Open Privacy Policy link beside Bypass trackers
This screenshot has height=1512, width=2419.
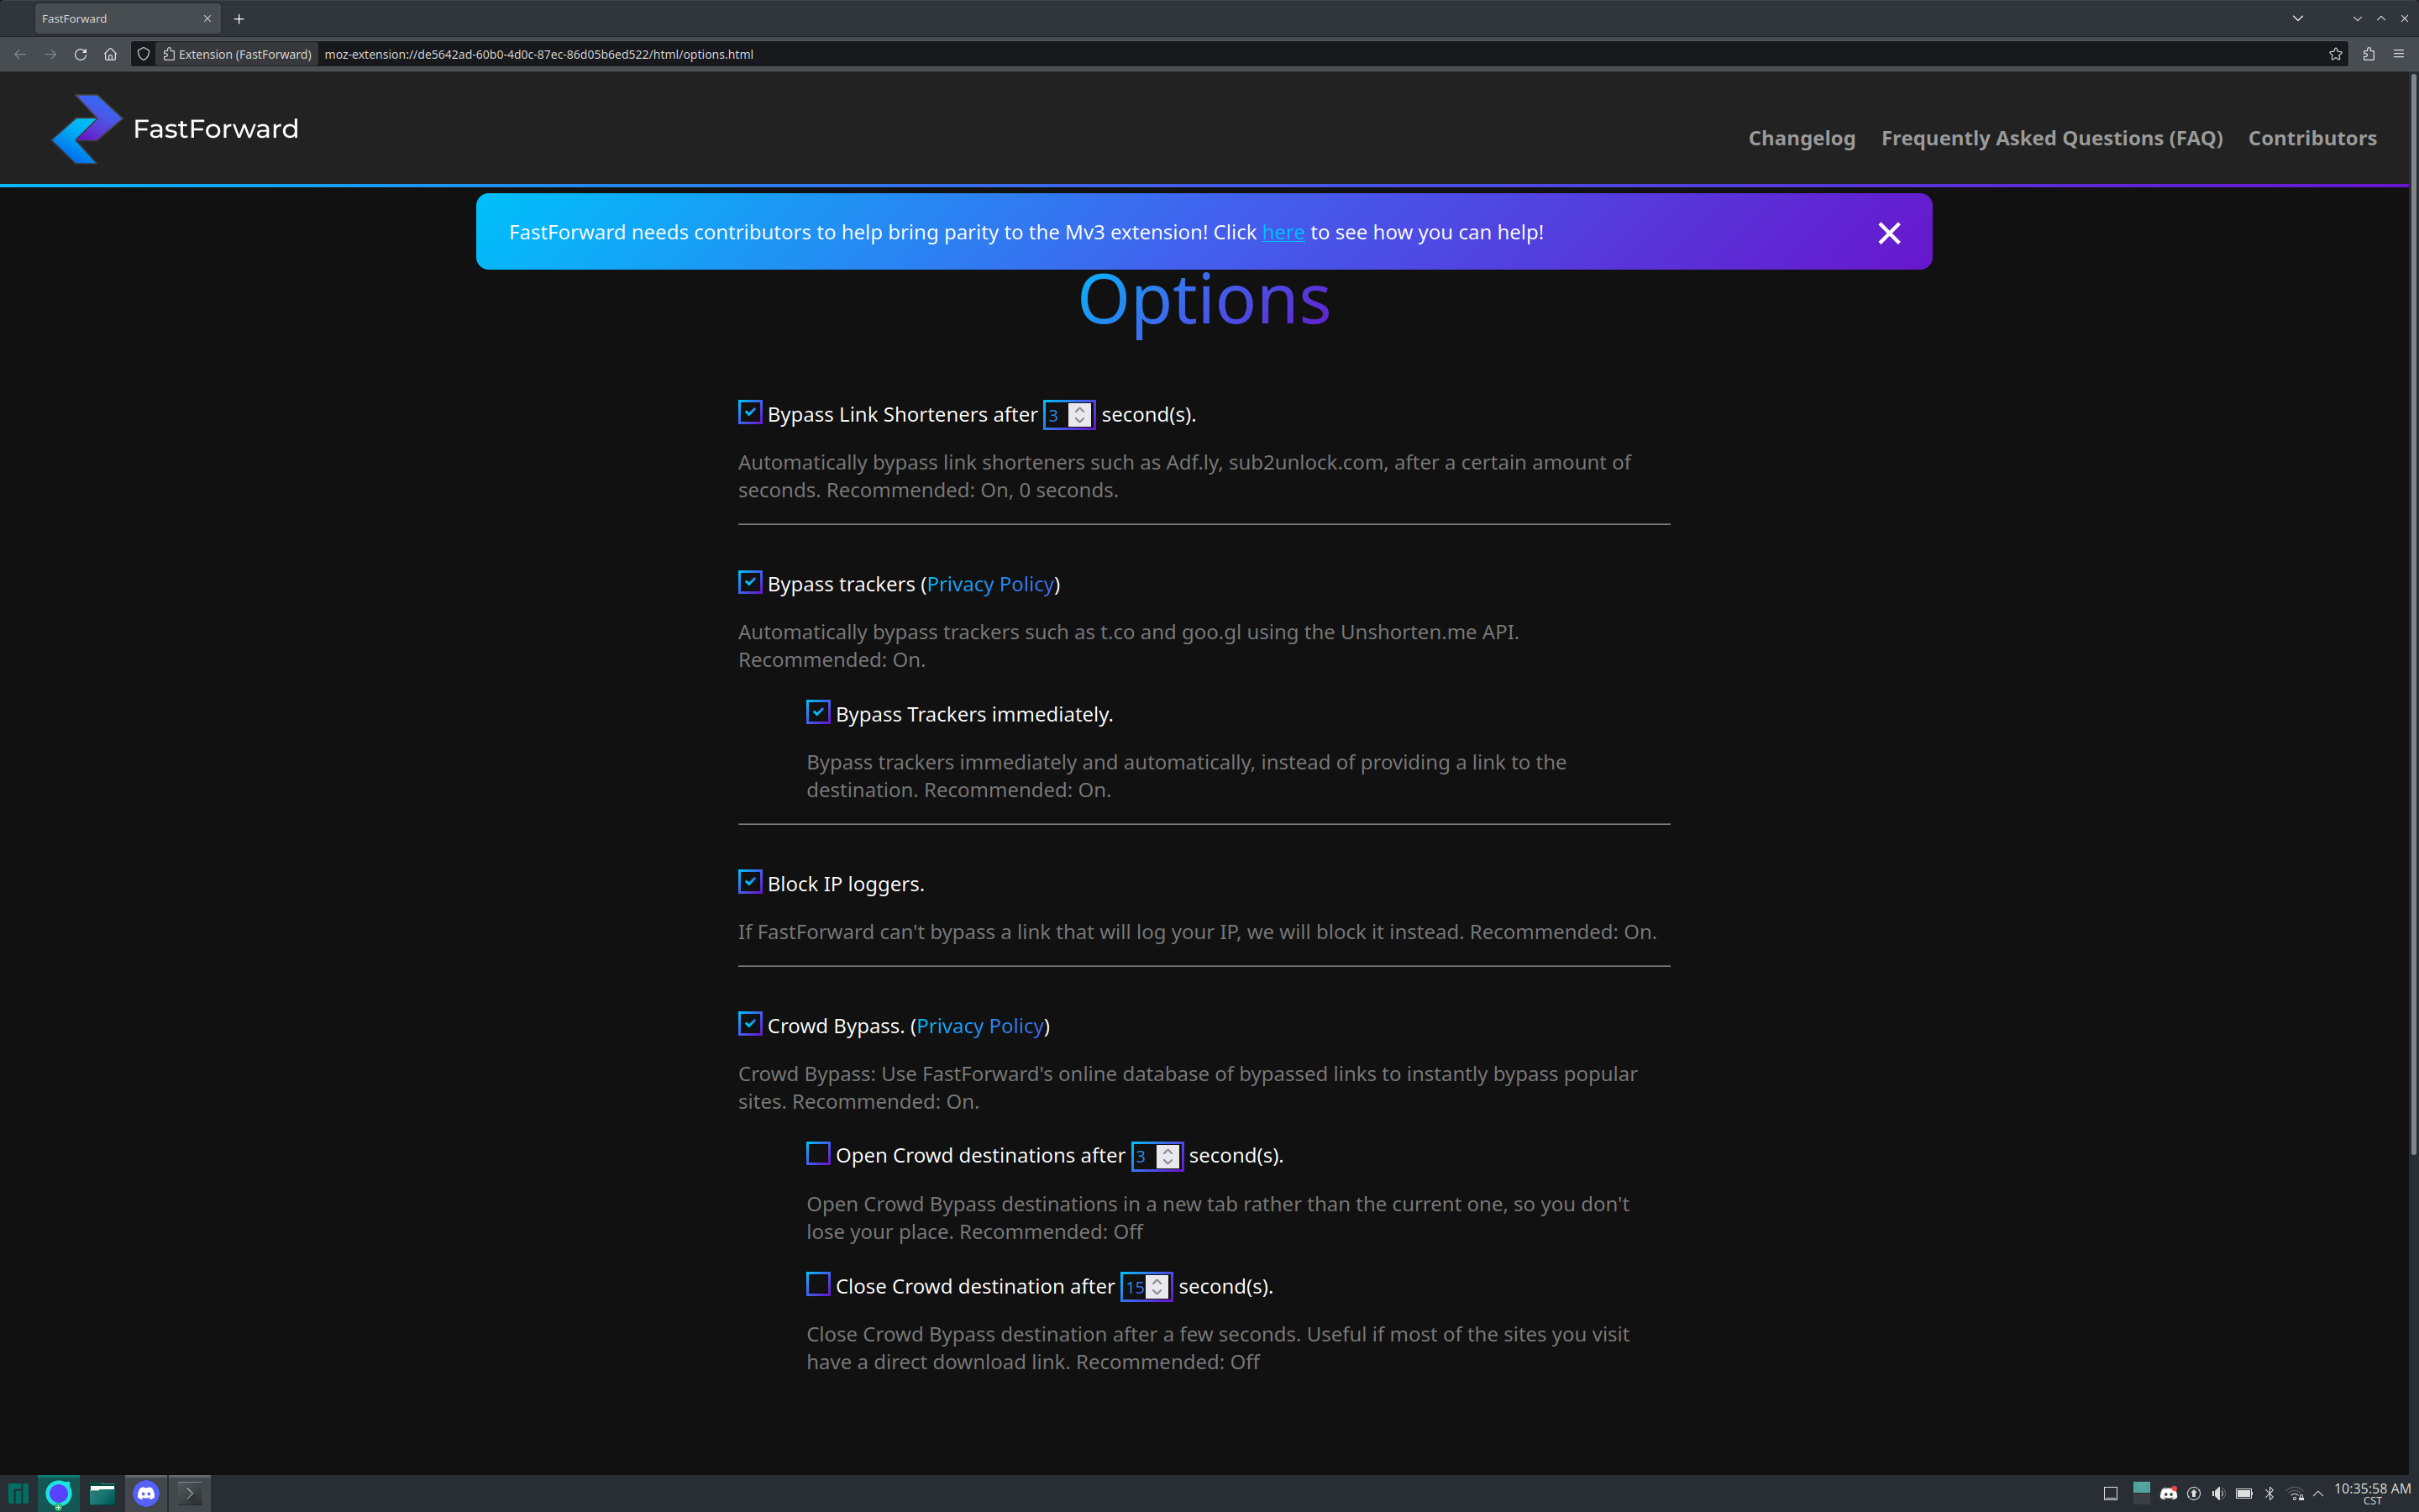[989, 584]
